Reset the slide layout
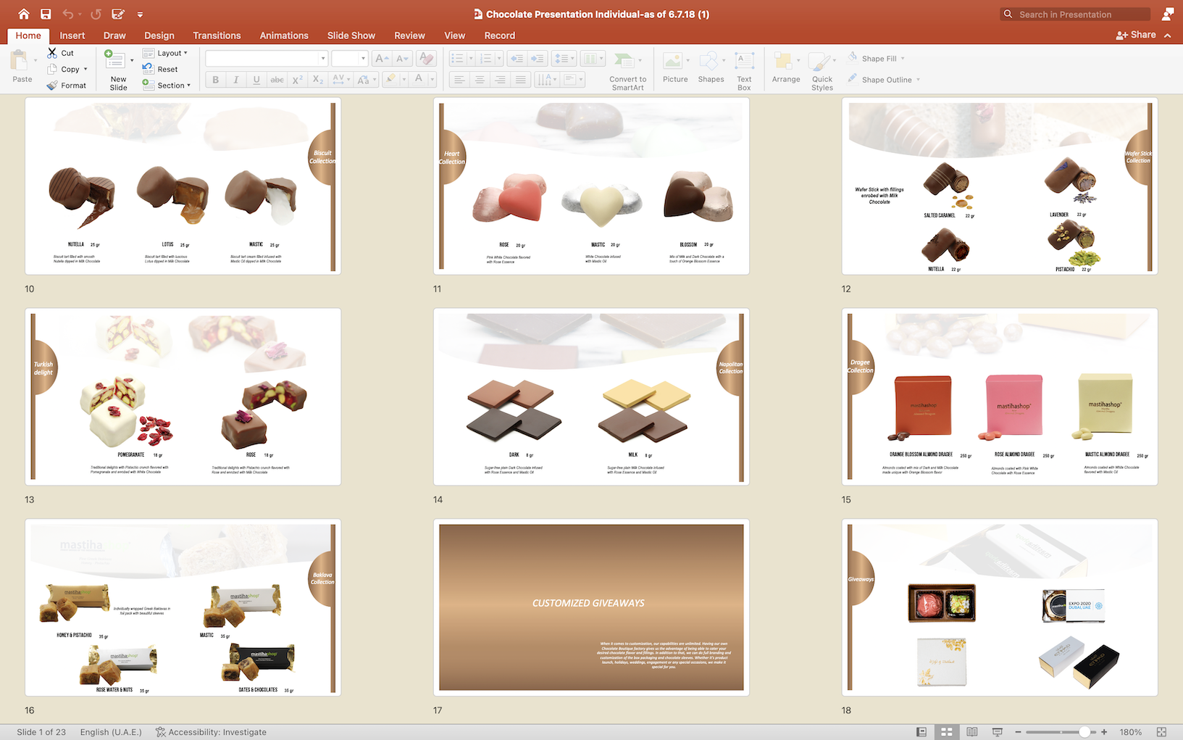Viewport: 1183px width, 740px height. click(x=160, y=69)
